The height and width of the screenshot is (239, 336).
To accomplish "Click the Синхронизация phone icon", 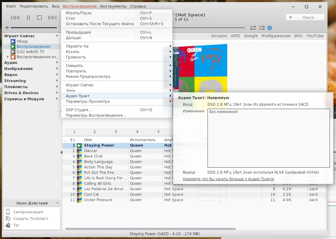I will tap(8, 212).
